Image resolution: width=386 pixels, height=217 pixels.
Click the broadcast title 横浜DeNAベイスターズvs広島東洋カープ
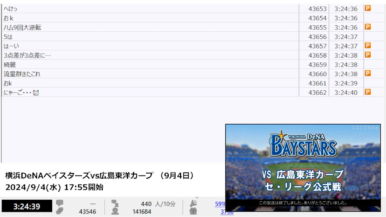tap(79, 176)
